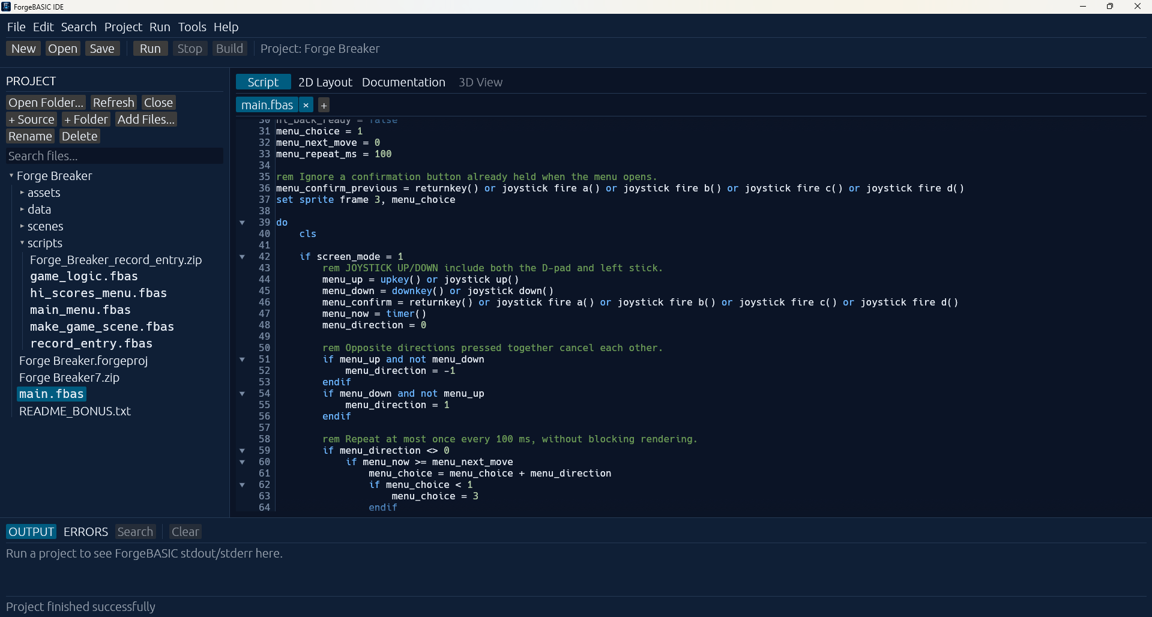Open game_logic.fbas in file tree
Image resolution: width=1152 pixels, height=617 pixels.
[x=84, y=277]
